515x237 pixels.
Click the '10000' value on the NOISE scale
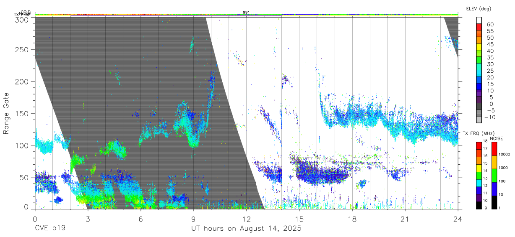(x=504, y=154)
